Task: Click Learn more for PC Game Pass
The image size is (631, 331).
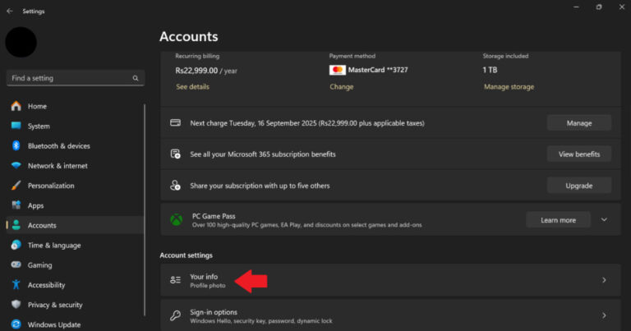Action: point(558,220)
